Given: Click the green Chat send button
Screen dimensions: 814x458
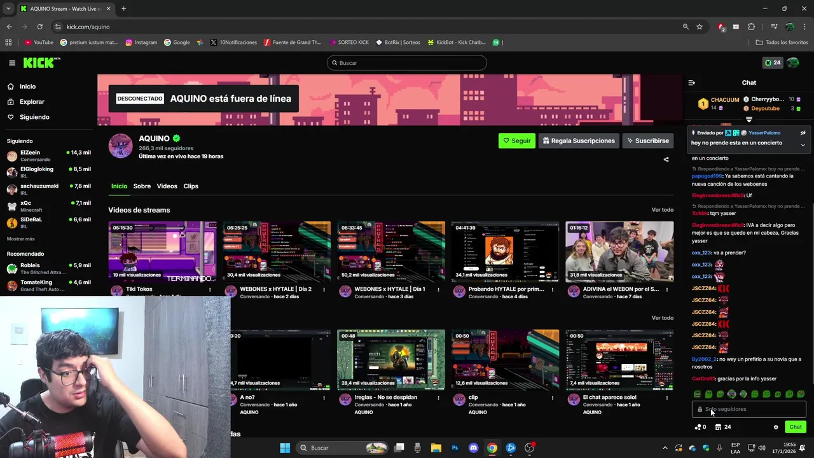Looking at the screenshot, I should (x=796, y=427).
